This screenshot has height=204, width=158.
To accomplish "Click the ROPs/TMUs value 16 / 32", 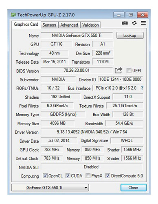I will 53,88.
